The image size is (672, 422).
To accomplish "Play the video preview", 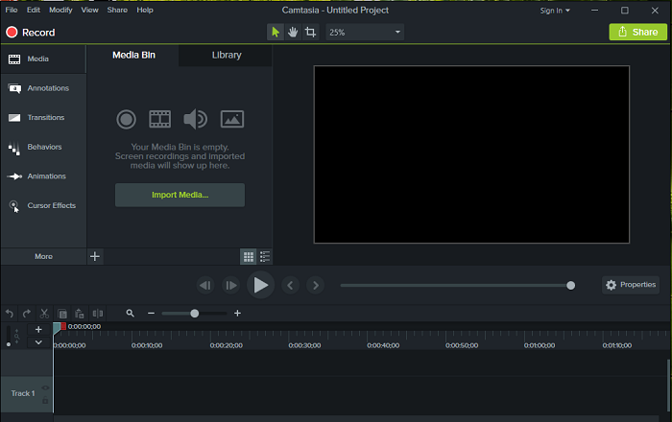I will [260, 285].
